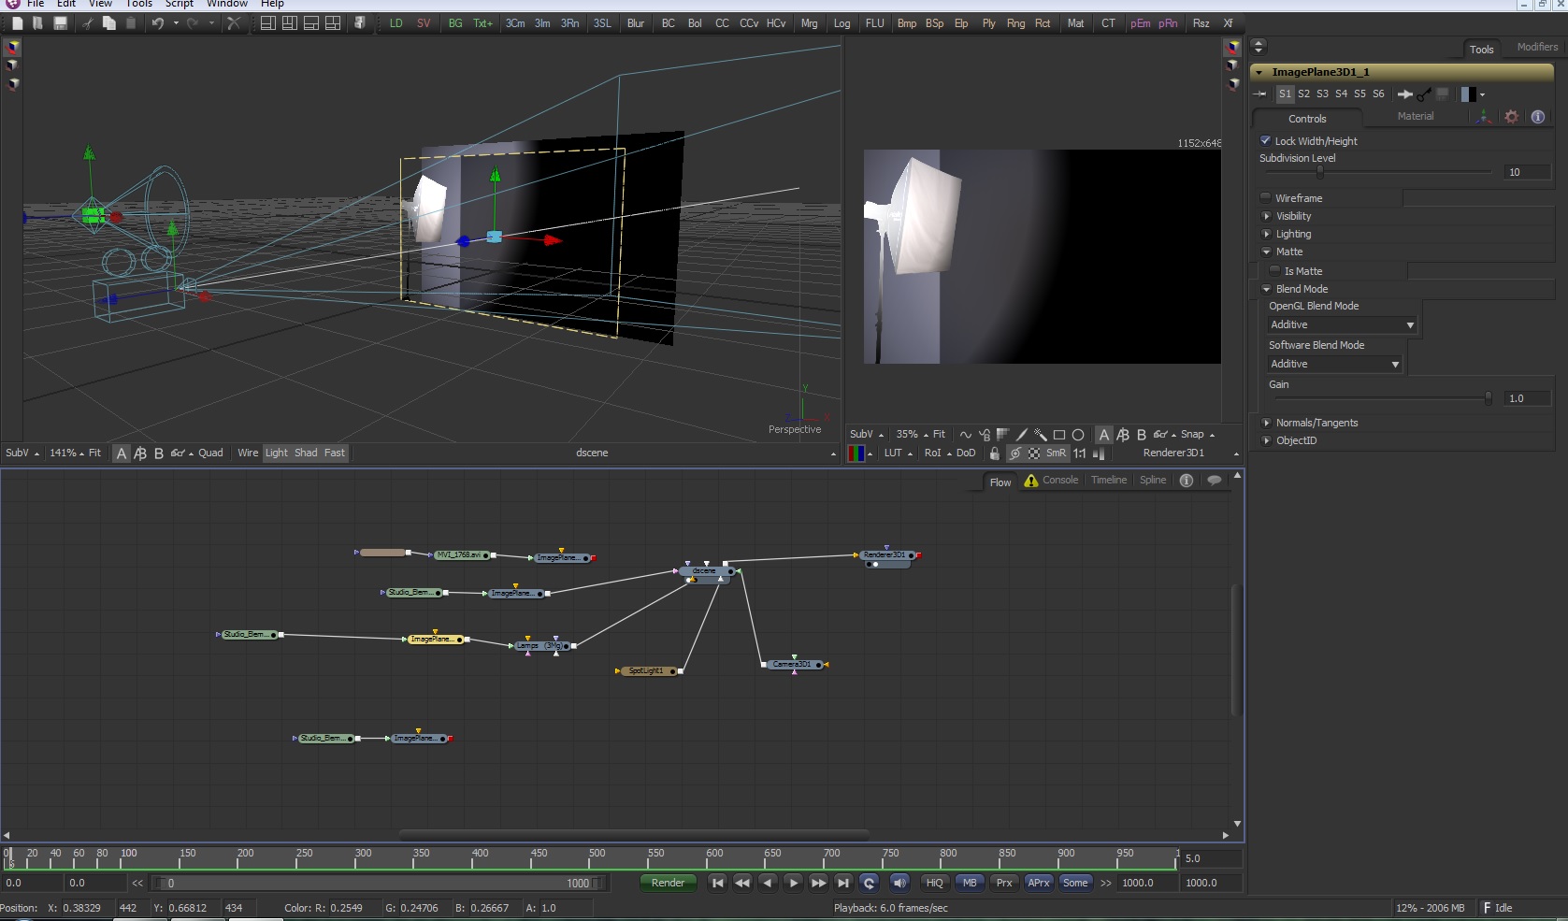Click the play forward button
The image size is (1568, 921).
click(794, 883)
